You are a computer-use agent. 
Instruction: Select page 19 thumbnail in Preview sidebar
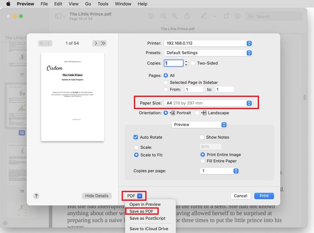(x=18, y=164)
